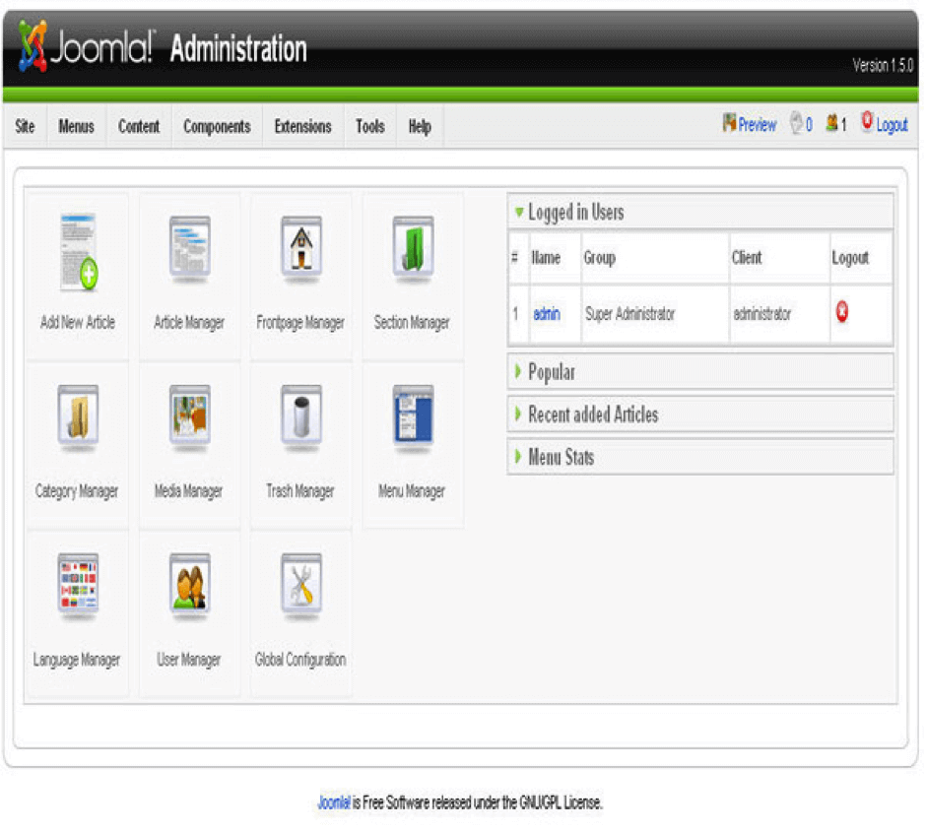
Task: Click the messages icon showing 0
Action: (796, 123)
